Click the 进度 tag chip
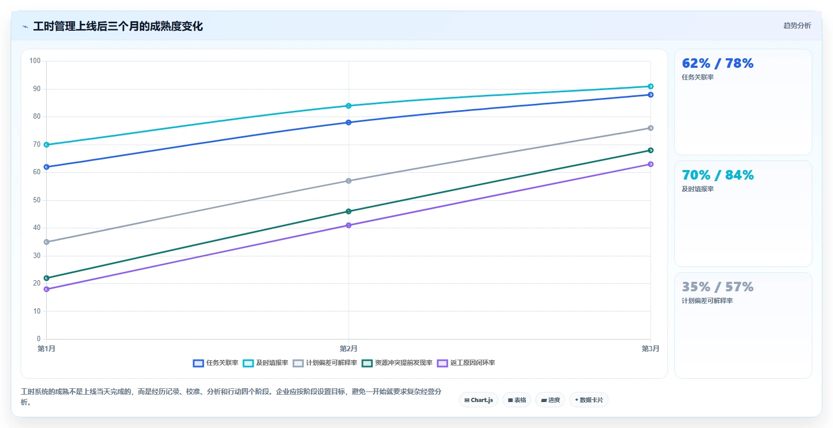This screenshot has width=833, height=428. pyautogui.click(x=550, y=400)
